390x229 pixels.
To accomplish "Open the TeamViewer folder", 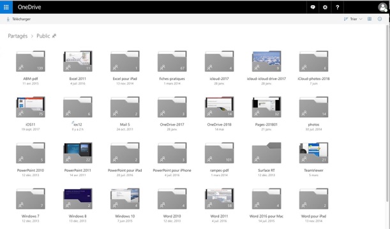I will click(313, 153).
